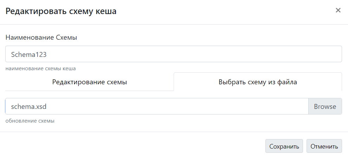This screenshot has width=348, height=157.
Task: Click the word файла in the file tab
Action: [x=287, y=82]
